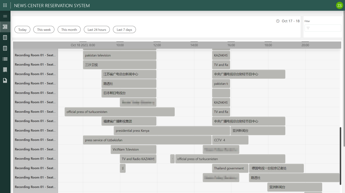Expand the hamburger navigation menu
This screenshot has width=345, height=193.
[5, 16]
